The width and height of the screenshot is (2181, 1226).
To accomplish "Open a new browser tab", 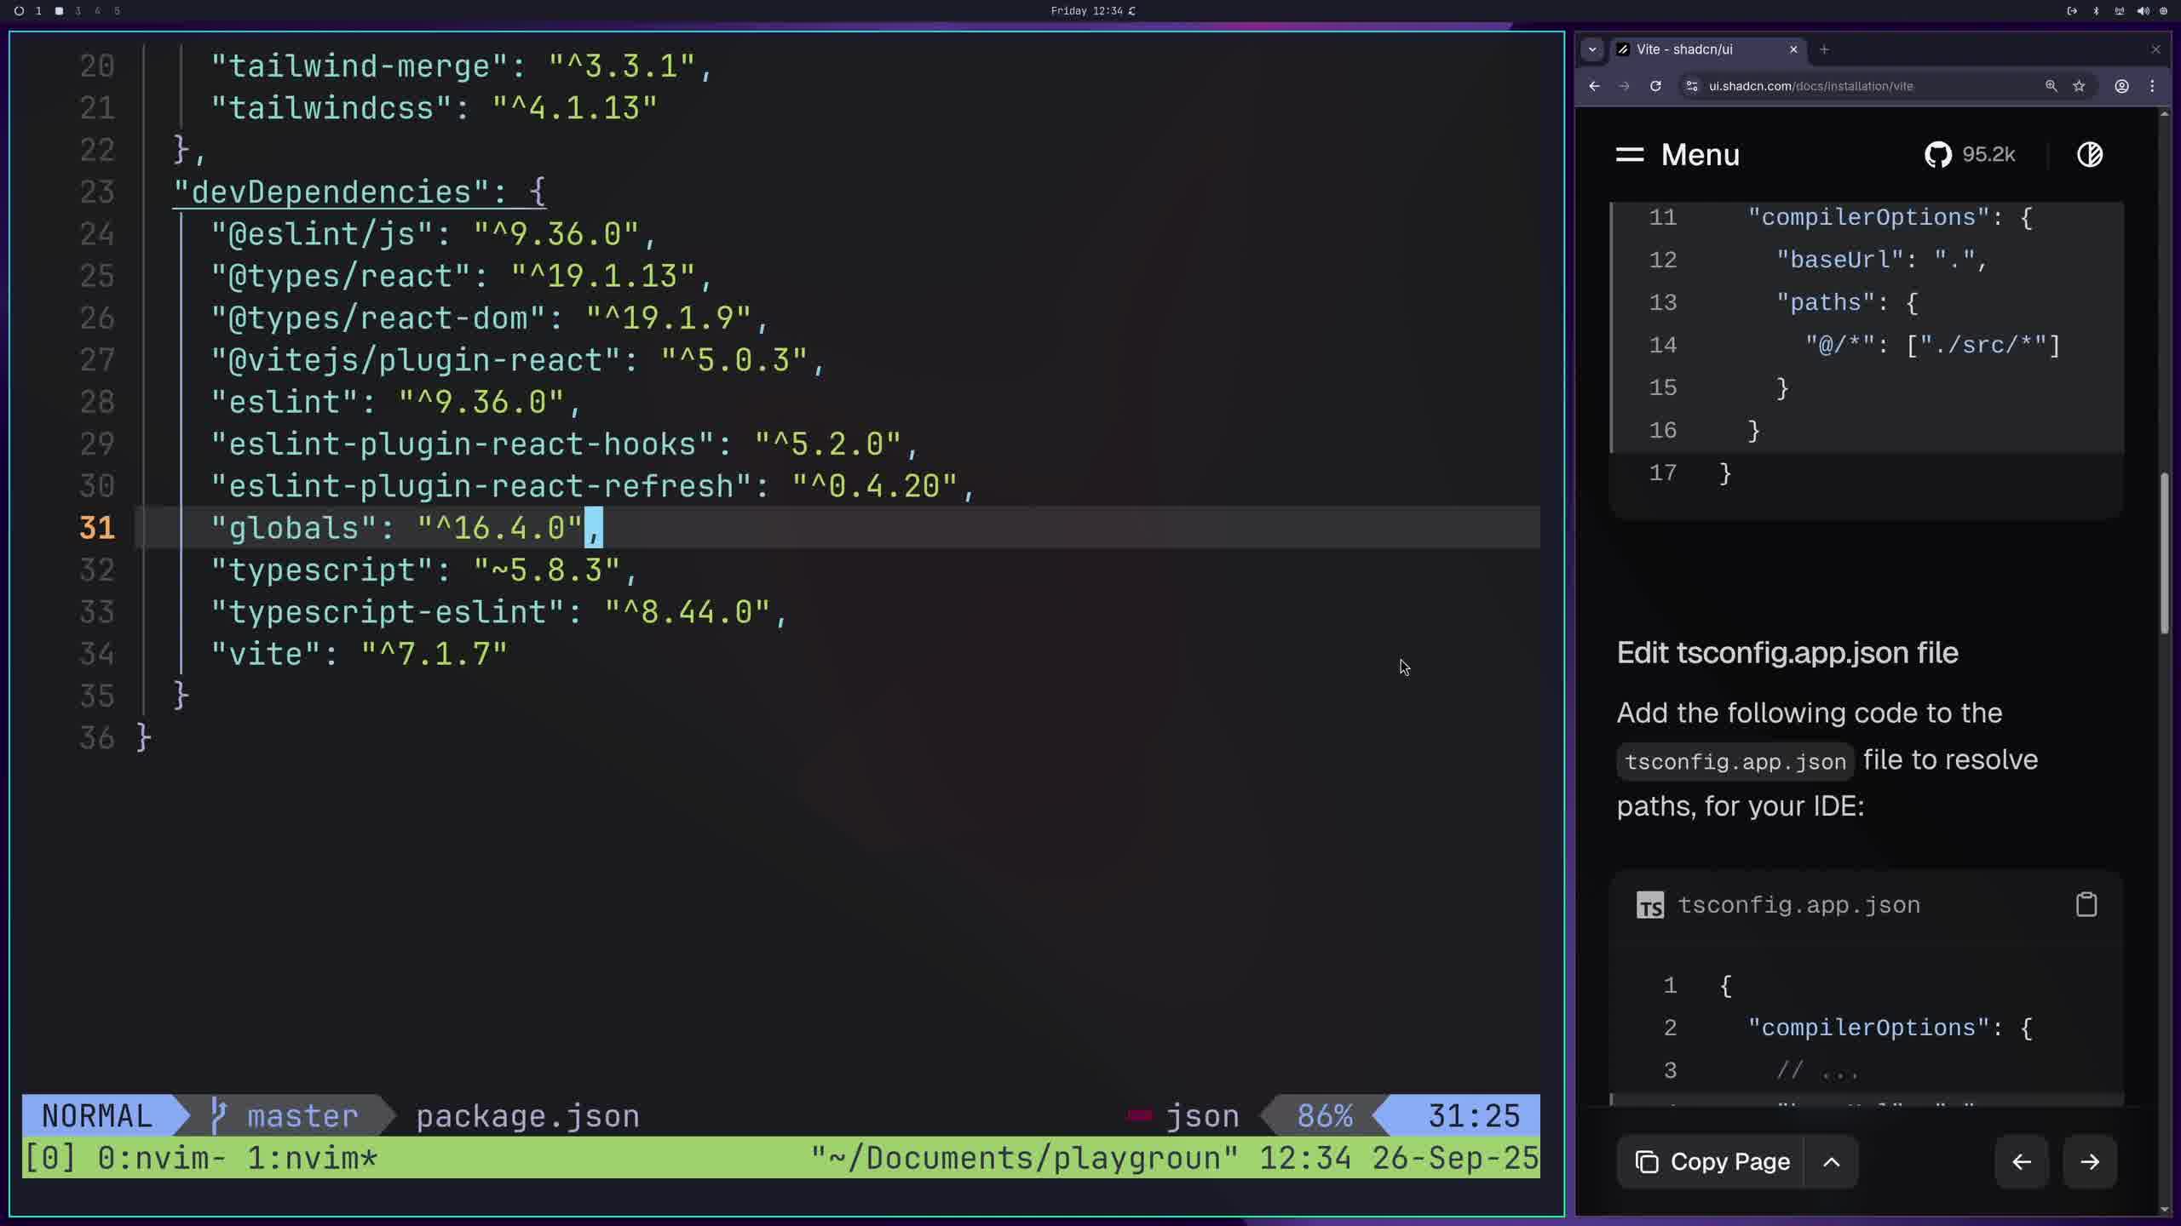I will click(1824, 49).
